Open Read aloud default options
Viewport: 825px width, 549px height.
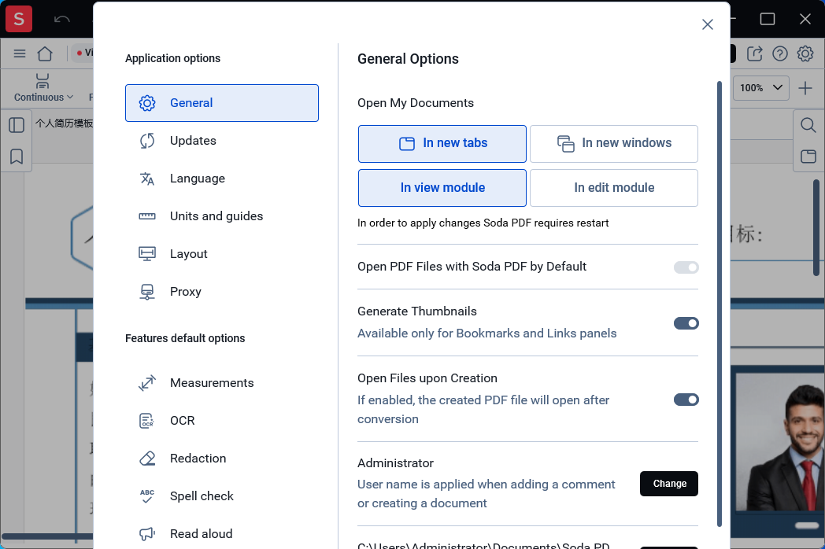pyautogui.click(x=221, y=534)
